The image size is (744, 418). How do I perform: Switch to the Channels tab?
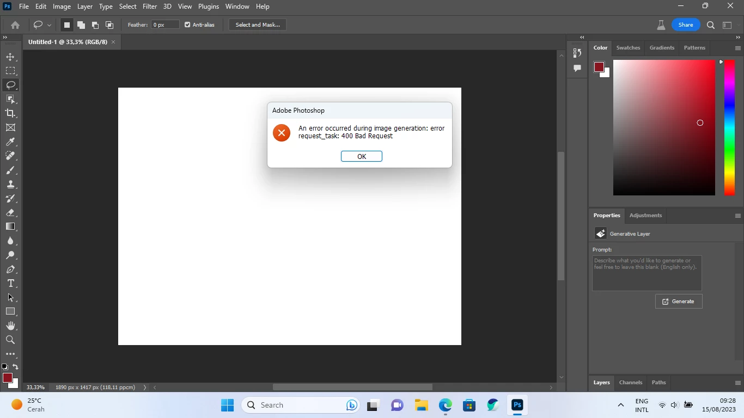(x=631, y=383)
